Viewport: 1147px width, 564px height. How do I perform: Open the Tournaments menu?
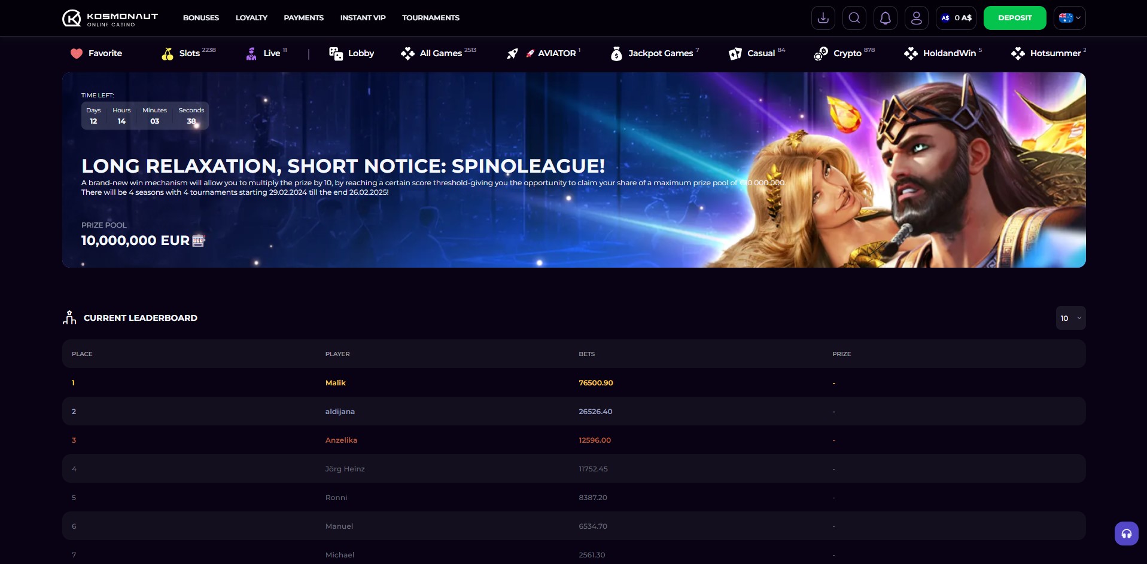431,18
